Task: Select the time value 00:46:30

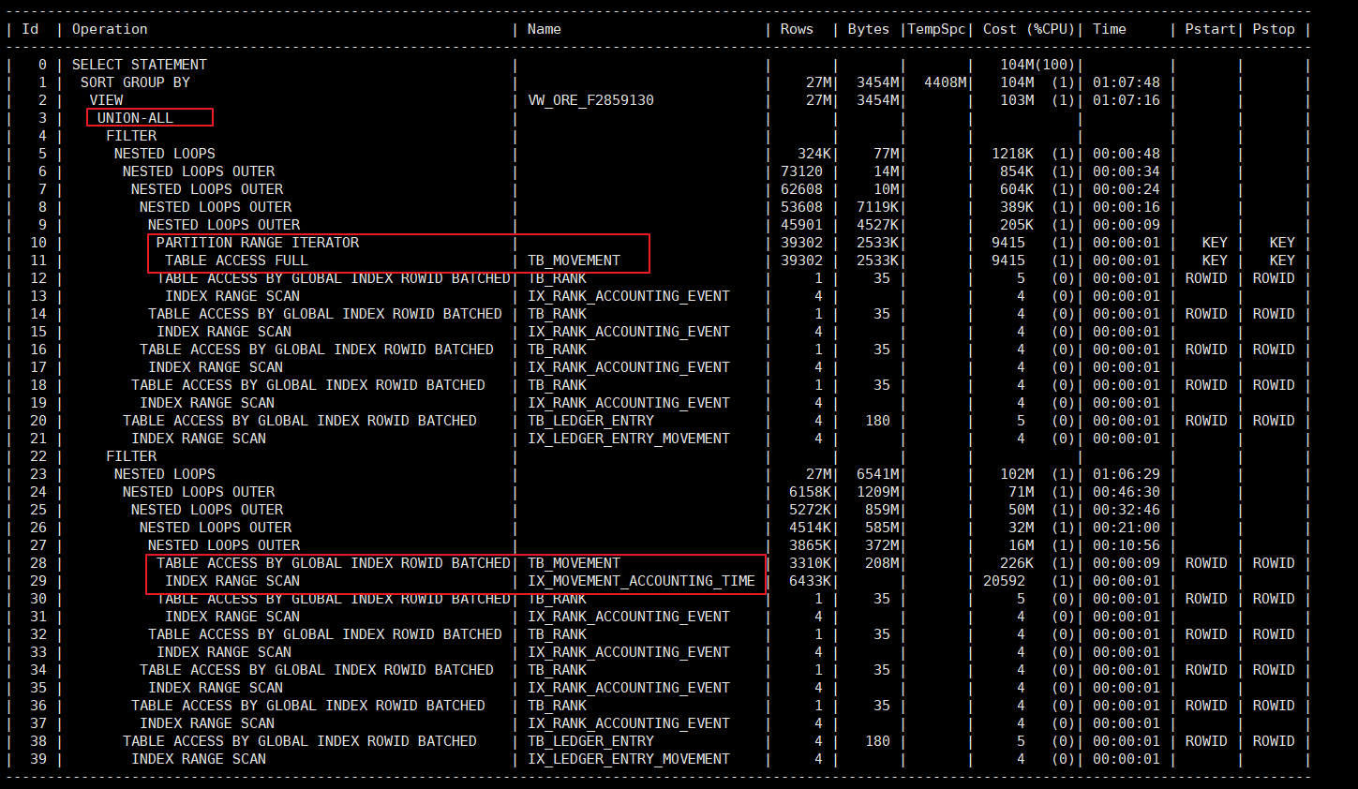Action: pos(1127,492)
